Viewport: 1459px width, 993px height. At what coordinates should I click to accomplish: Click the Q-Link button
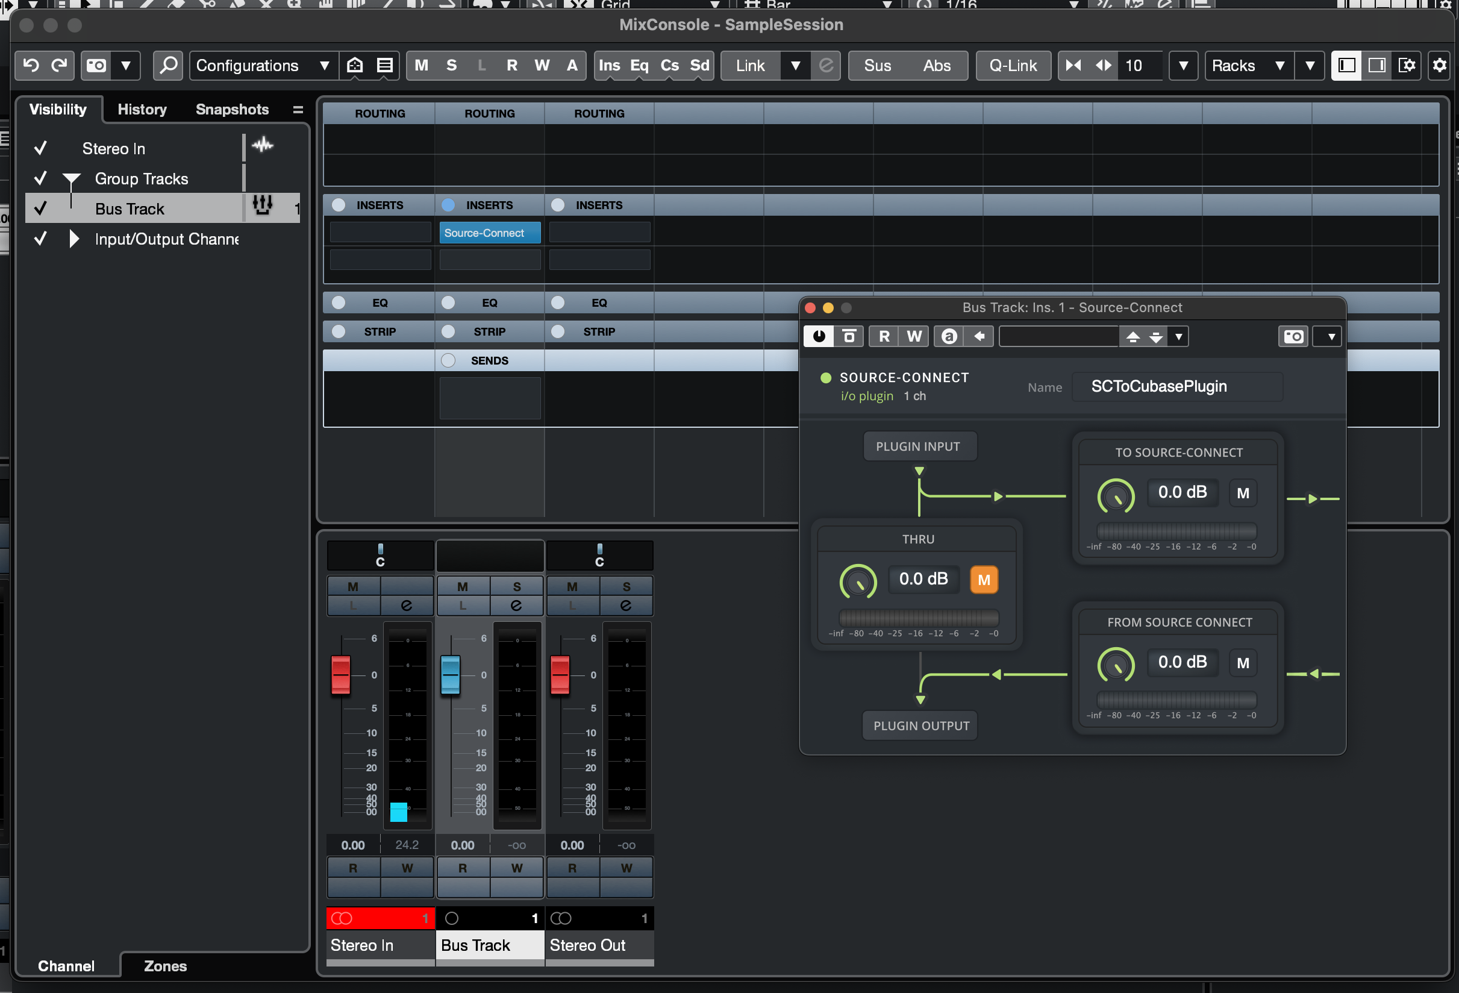point(1013,65)
